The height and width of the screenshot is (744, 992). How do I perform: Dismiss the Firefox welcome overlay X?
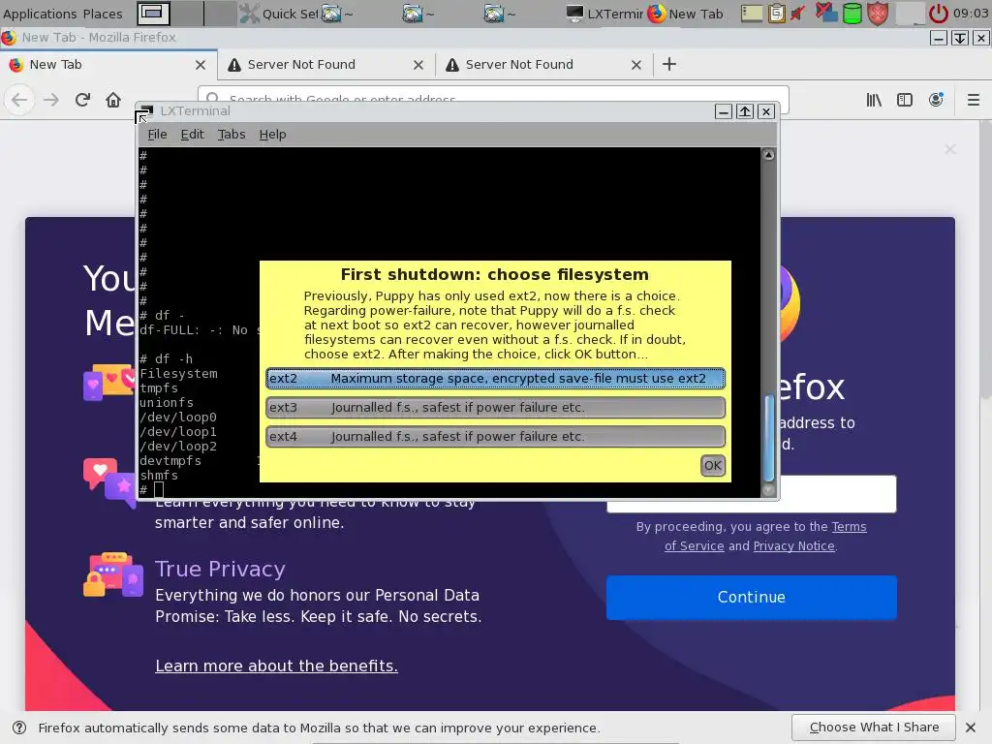coord(950,149)
